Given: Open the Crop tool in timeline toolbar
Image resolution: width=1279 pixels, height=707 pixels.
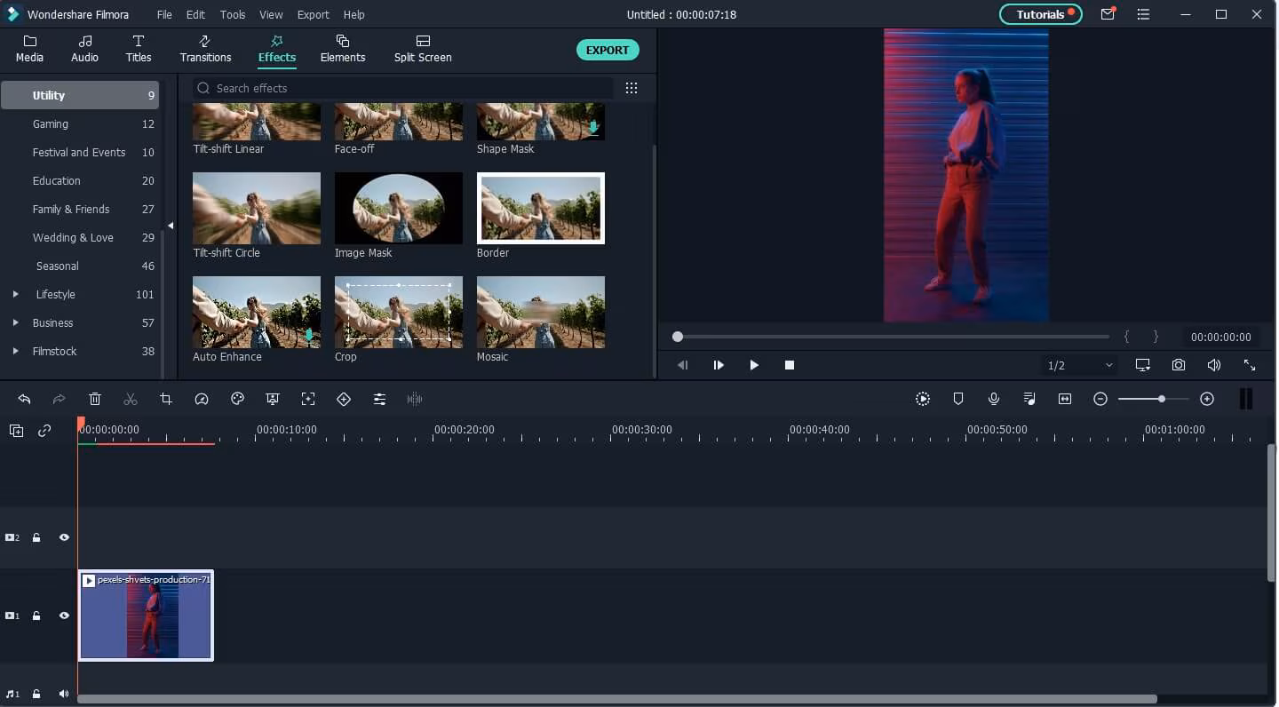Looking at the screenshot, I should (166, 400).
